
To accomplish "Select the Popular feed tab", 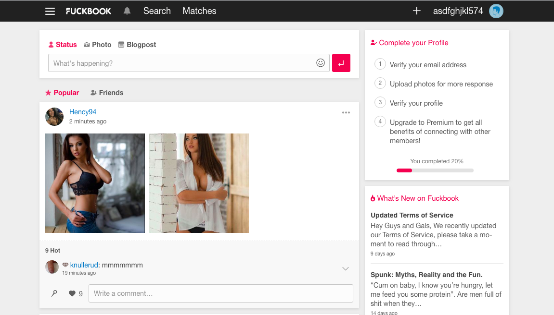I will (62, 93).
